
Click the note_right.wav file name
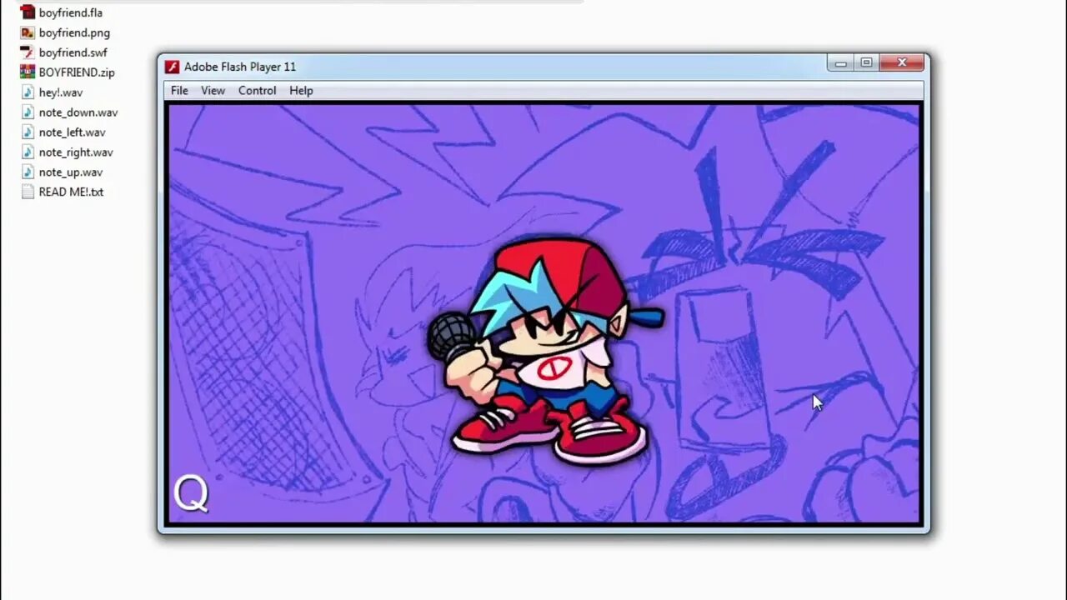point(76,152)
